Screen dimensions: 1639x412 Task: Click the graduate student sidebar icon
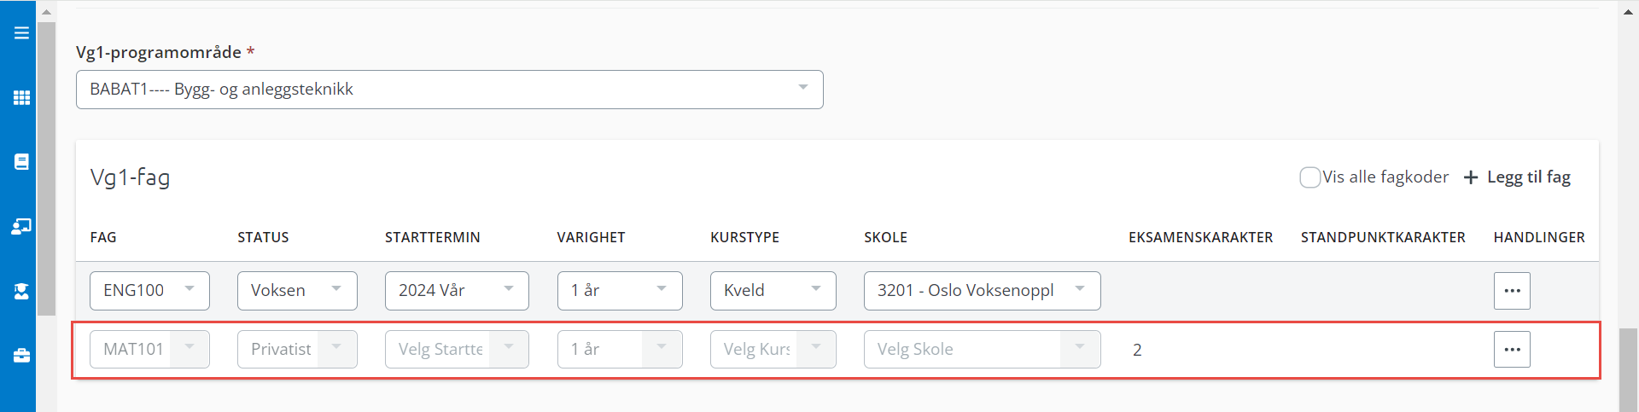[21, 291]
